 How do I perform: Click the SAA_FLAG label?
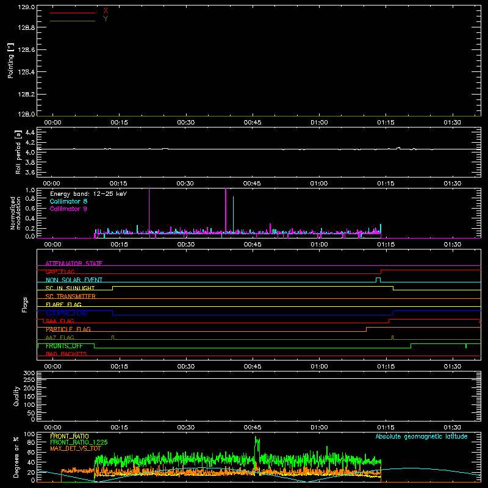pyautogui.click(x=60, y=321)
